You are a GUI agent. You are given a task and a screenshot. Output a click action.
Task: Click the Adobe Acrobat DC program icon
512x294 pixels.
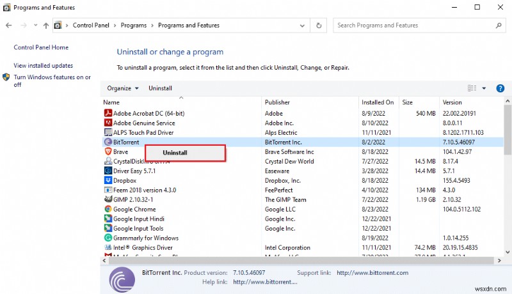tap(108, 113)
